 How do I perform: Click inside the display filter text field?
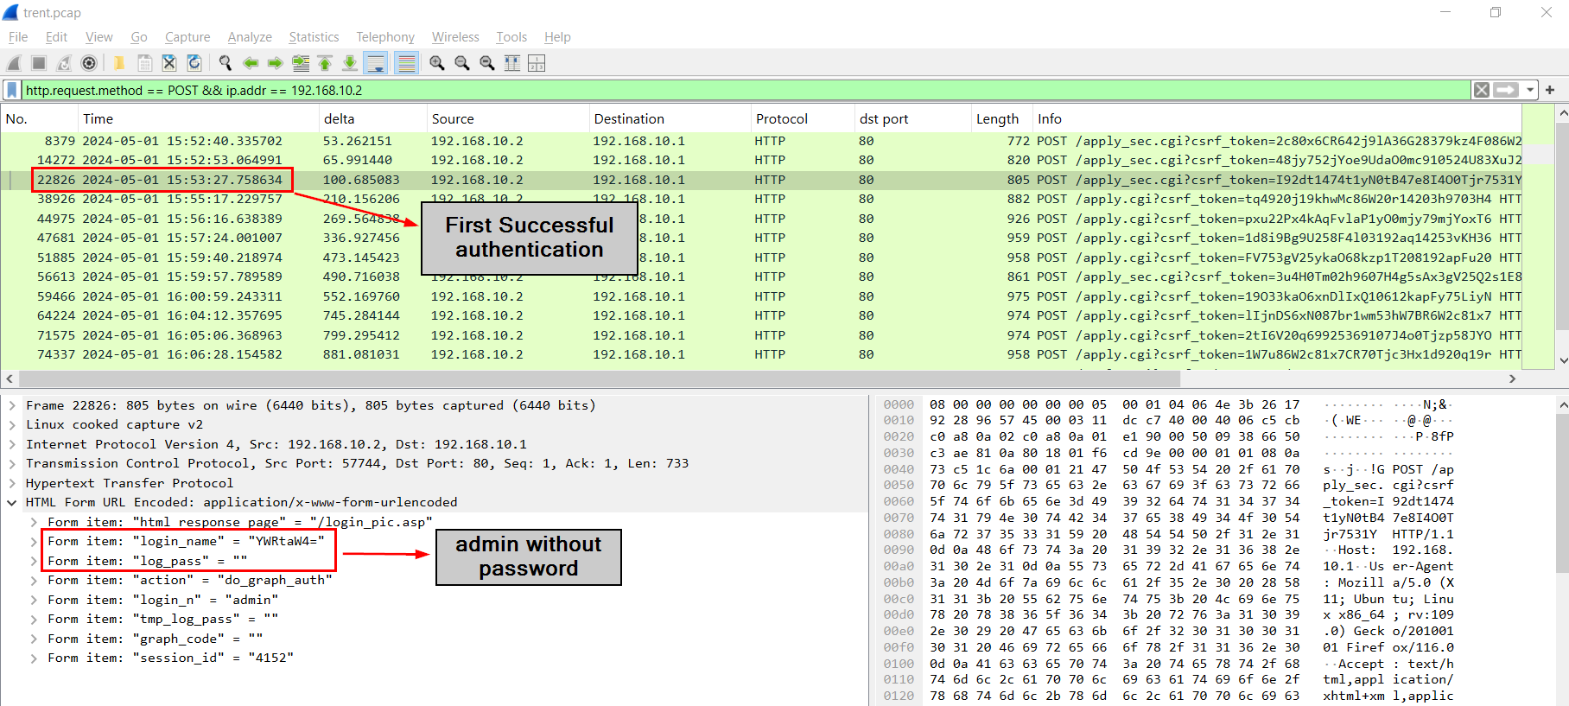(x=746, y=90)
